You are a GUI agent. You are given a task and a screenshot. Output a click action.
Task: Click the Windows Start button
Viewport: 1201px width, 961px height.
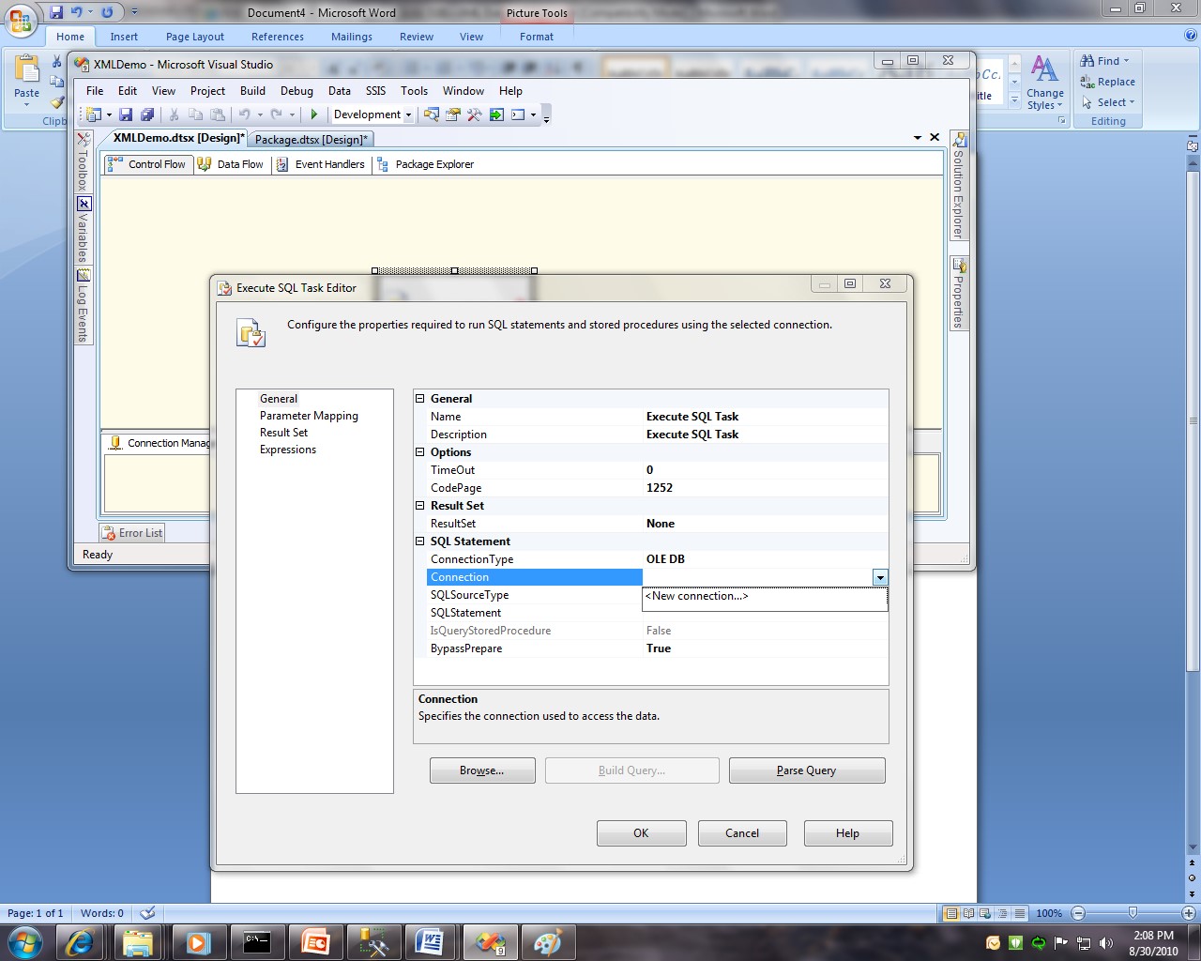pyautogui.click(x=24, y=941)
